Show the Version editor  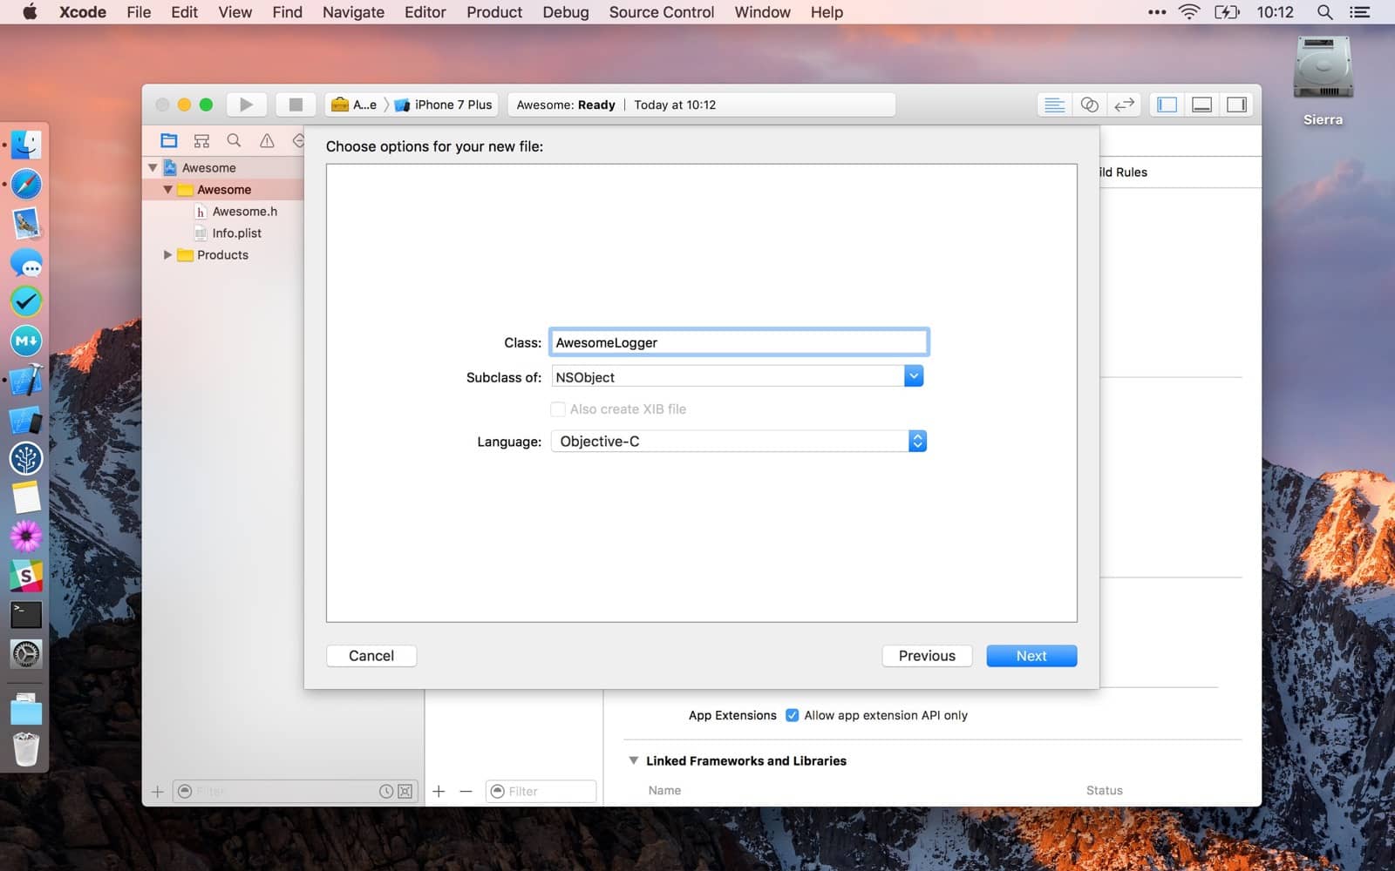pos(1124,105)
